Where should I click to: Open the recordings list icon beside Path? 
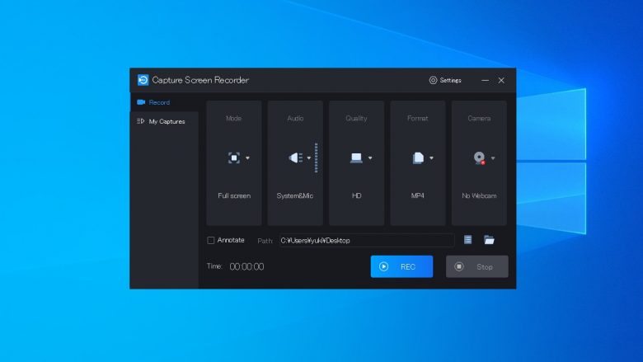[x=467, y=240]
